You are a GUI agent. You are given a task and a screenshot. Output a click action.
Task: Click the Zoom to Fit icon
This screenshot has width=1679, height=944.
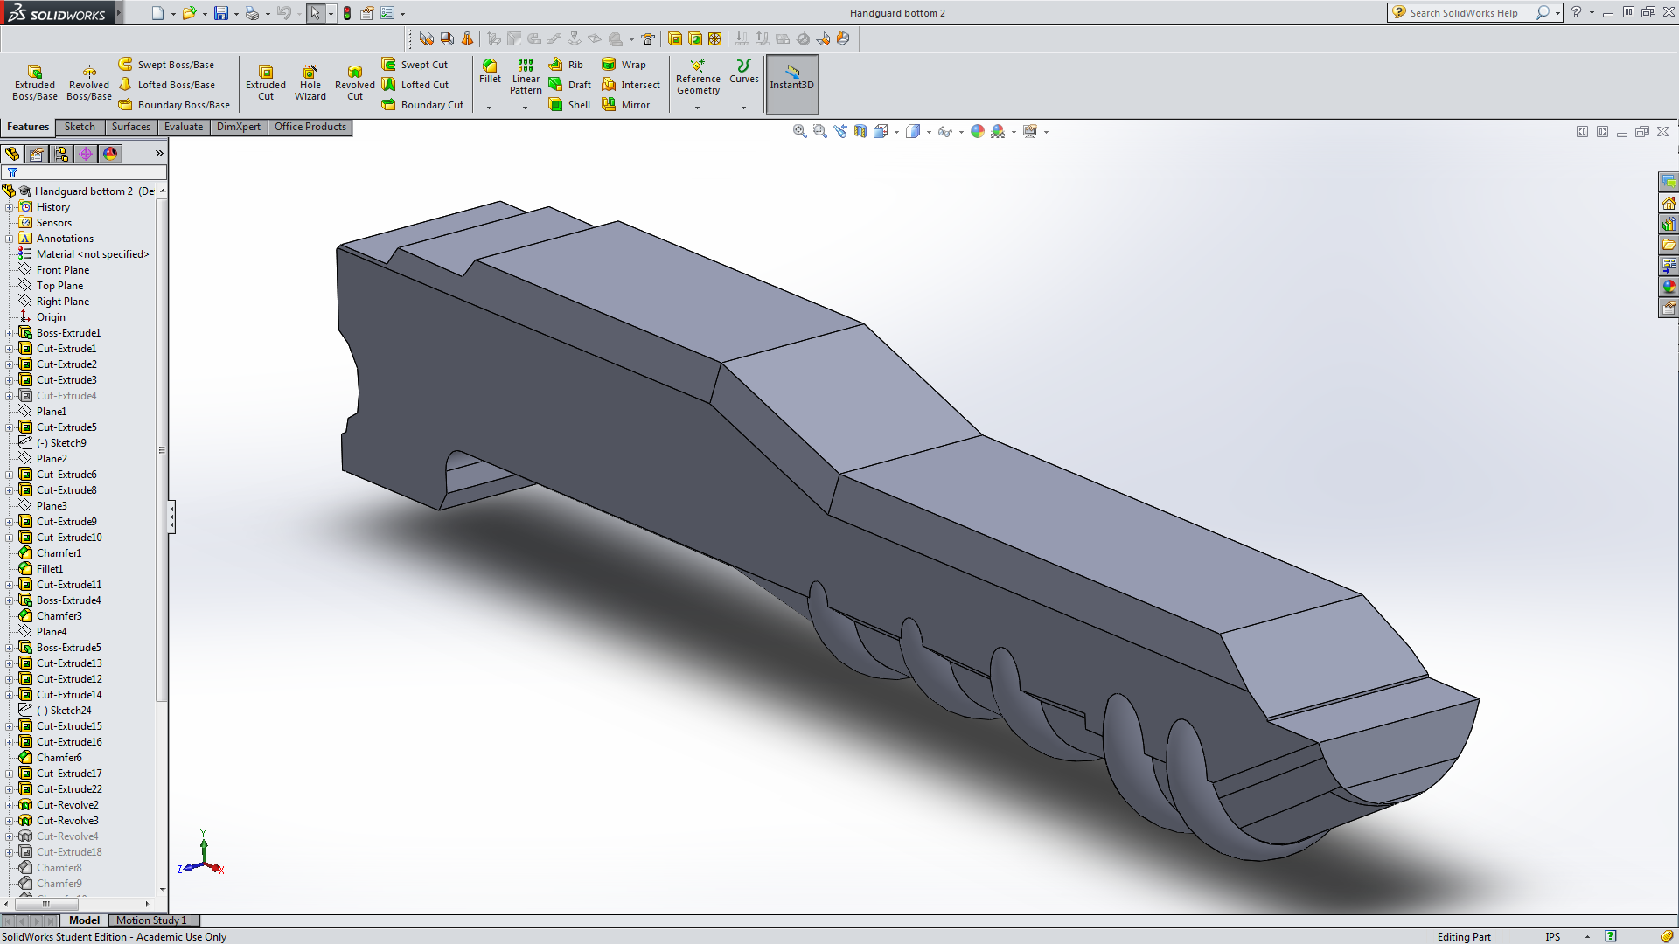click(799, 131)
